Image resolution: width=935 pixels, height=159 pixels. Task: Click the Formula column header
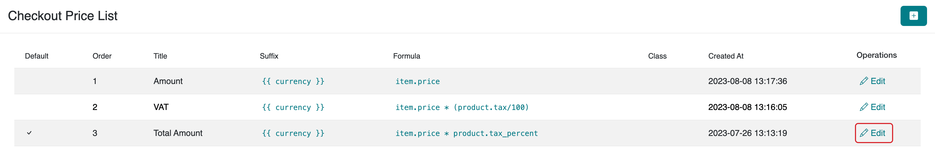point(407,56)
